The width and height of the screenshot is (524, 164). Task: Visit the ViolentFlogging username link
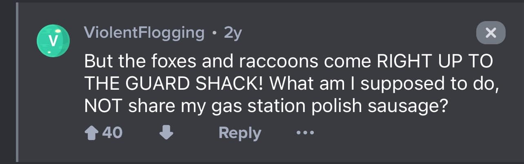144,32
